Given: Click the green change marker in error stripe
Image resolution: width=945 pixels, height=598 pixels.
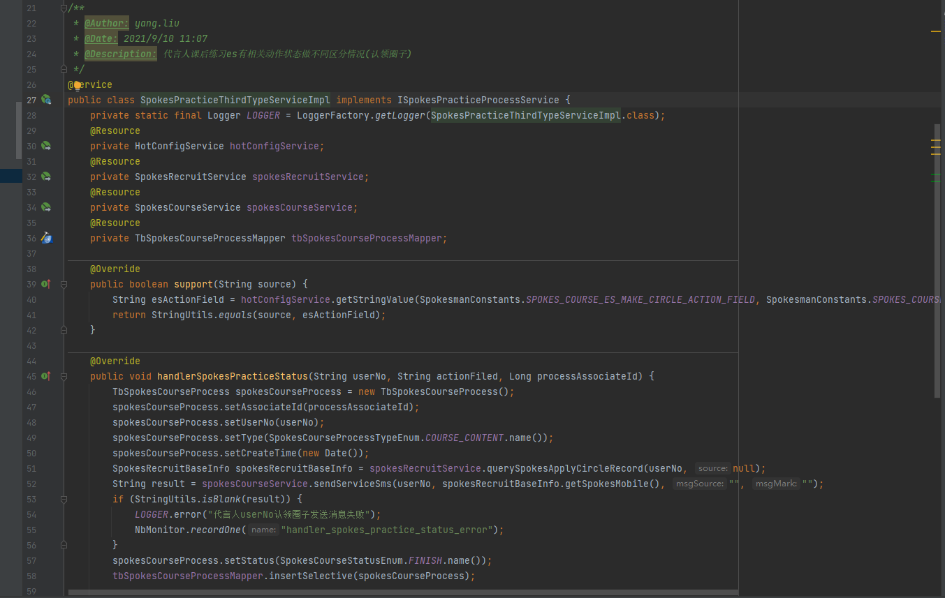Looking at the screenshot, I should coord(935,174).
